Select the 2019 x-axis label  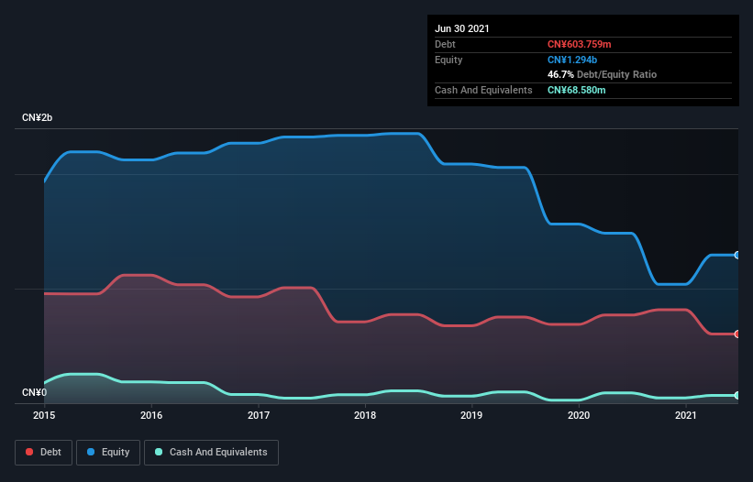pos(471,415)
